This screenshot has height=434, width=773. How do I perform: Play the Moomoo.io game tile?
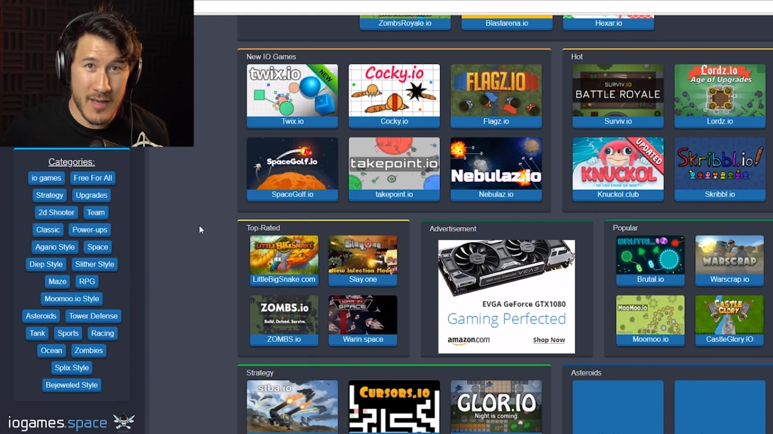(x=650, y=320)
